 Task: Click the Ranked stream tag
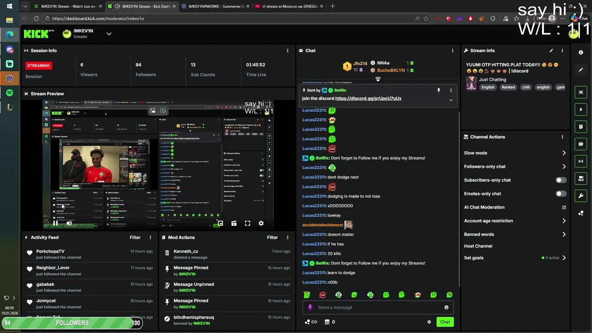508,87
